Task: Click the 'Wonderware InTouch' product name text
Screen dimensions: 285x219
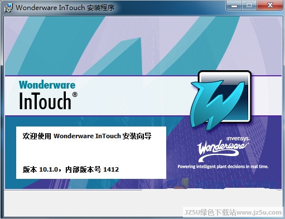Action: [x=48, y=95]
